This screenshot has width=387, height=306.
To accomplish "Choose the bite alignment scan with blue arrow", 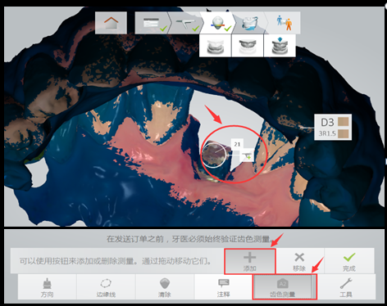I will (x=280, y=46).
